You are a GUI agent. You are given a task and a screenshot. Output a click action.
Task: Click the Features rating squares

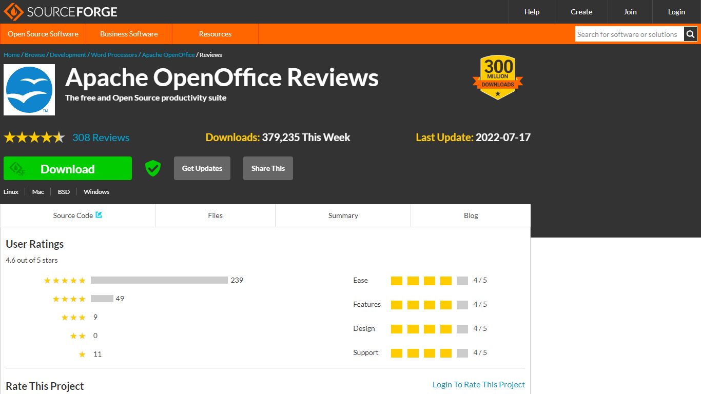430,305
